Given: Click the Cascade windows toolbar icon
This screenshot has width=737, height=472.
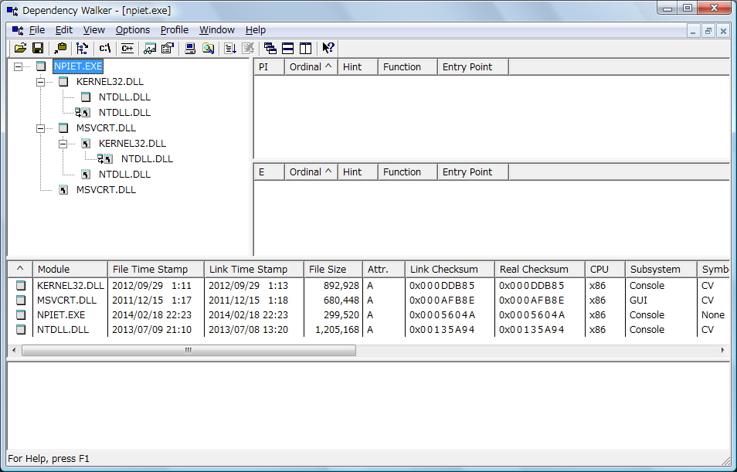Looking at the screenshot, I should pos(270,48).
